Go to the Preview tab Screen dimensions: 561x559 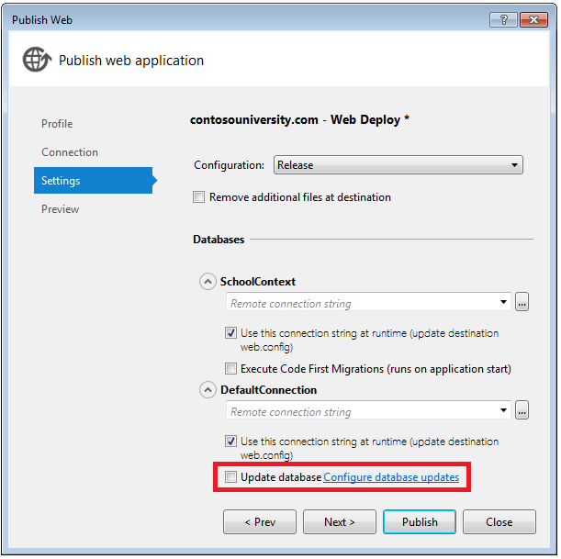61,209
